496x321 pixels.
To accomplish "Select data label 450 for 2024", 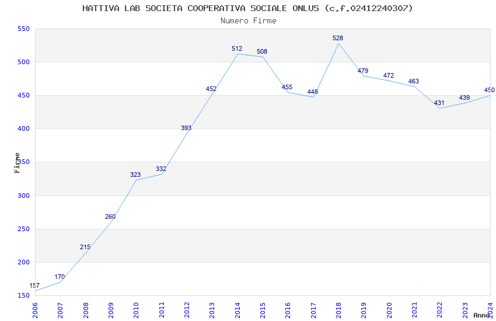I will pyautogui.click(x=490, y=90).
